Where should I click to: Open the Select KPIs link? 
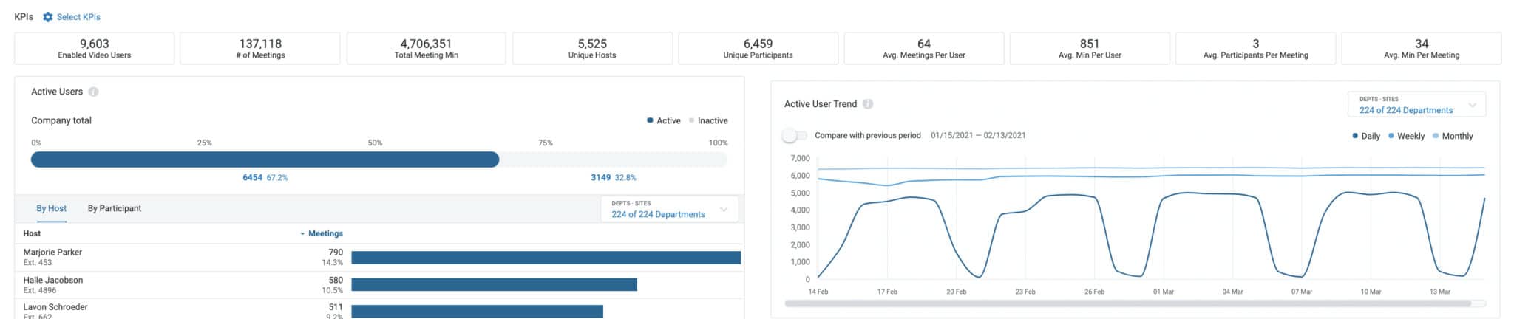(x=78, y=17)
